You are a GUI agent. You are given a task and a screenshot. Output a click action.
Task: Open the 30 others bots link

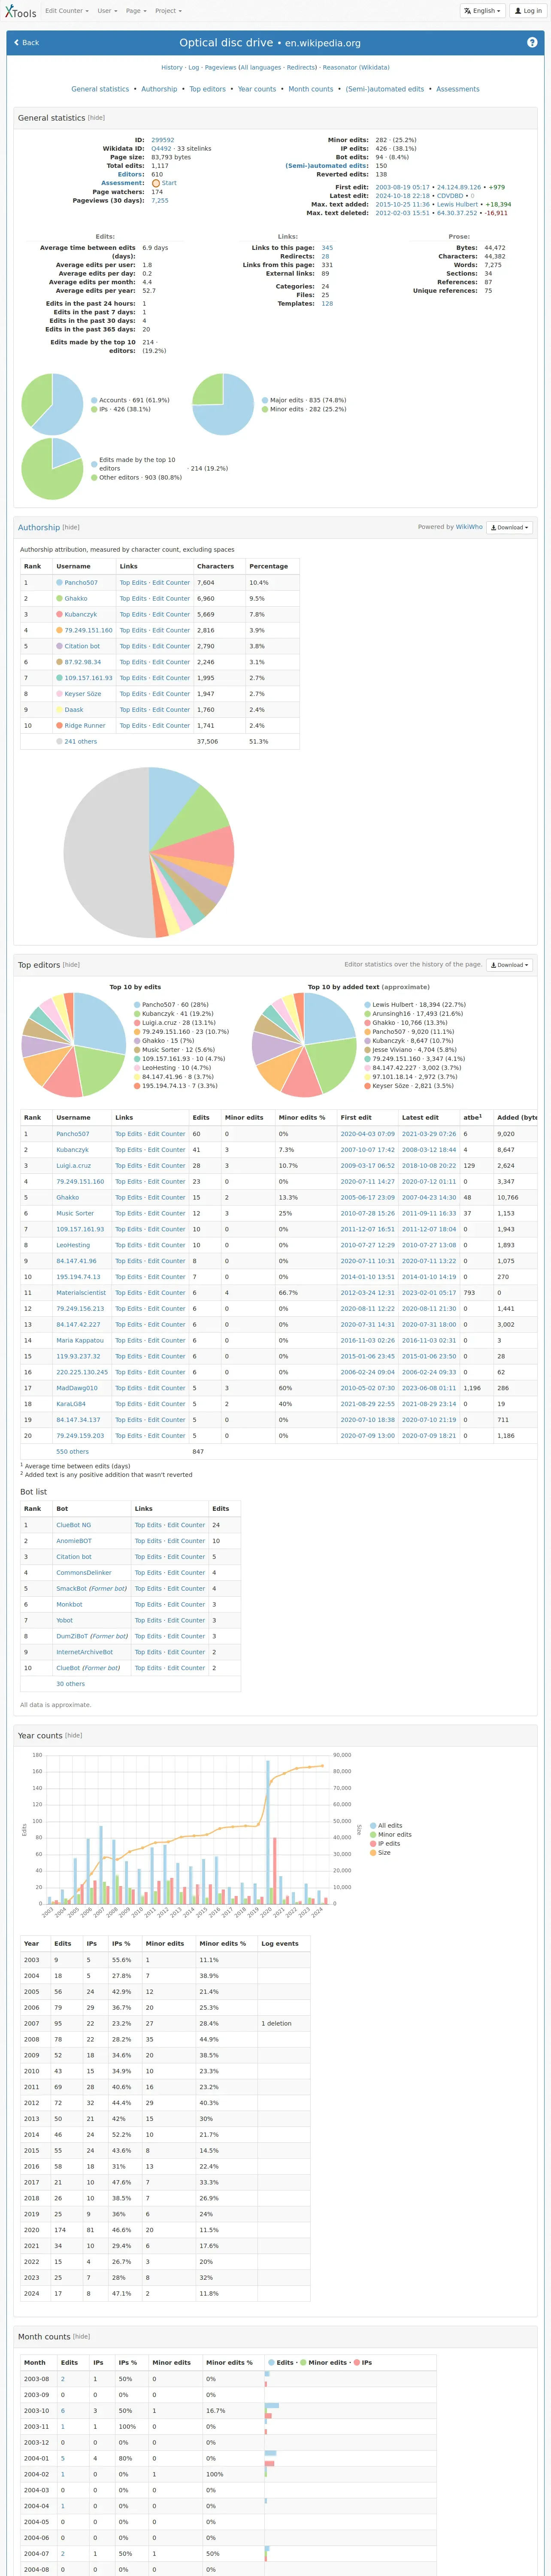[x=70, y=1684]
